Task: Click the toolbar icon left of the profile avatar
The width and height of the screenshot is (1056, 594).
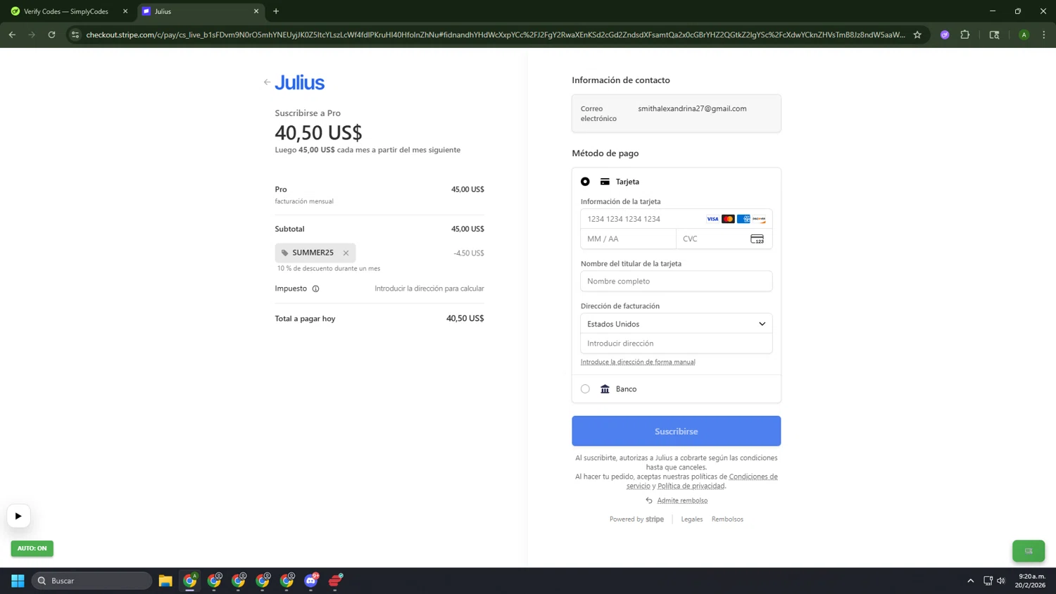Action: (994, 34)
